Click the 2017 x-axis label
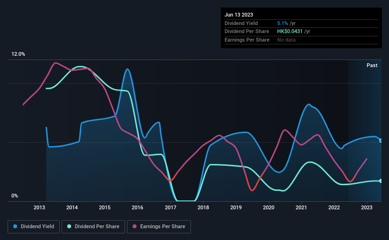The width and height of the screenshot is (389, 240). pos(171,207)
